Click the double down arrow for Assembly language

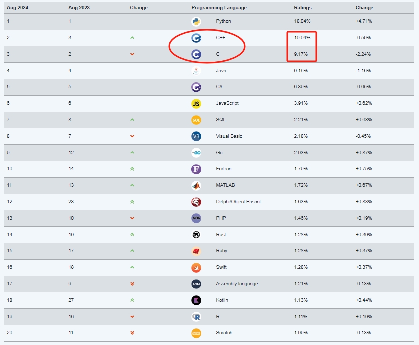pyautogui.click(x=132, y=284)
